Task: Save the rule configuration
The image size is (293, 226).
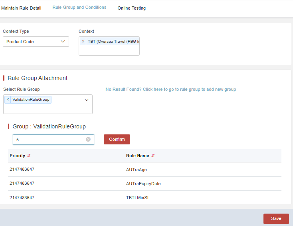Action: [x=276, y=218]
